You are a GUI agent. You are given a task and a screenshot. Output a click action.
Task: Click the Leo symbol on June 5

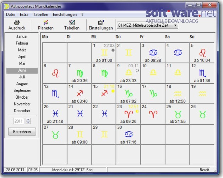click(202, 53)
